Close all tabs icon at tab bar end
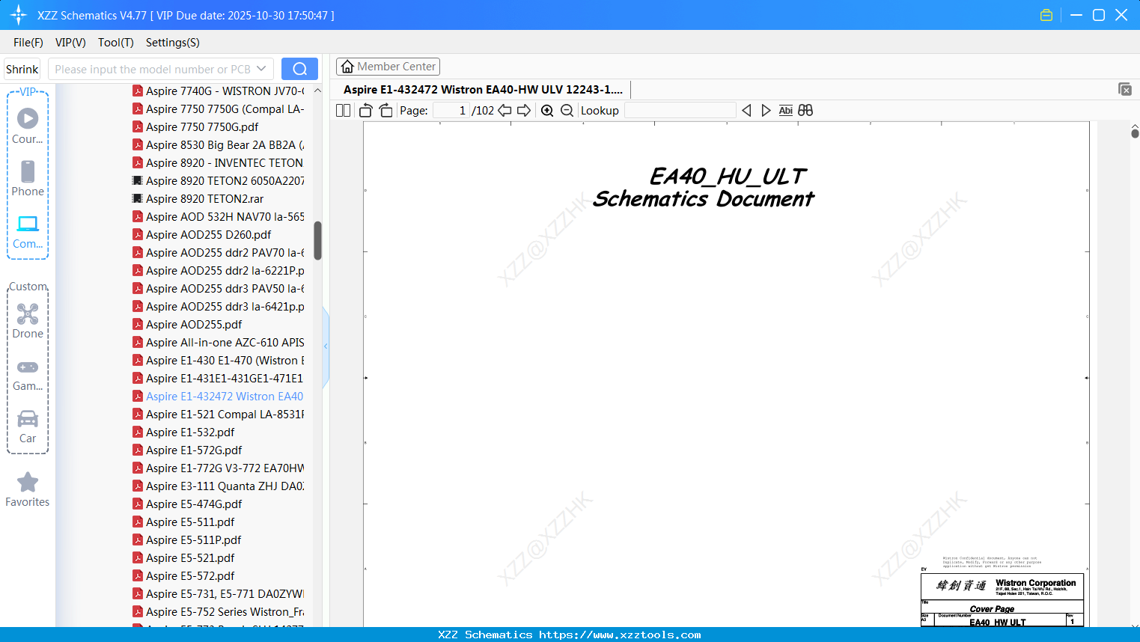1140x642 pixels. tap(1125, 89)
